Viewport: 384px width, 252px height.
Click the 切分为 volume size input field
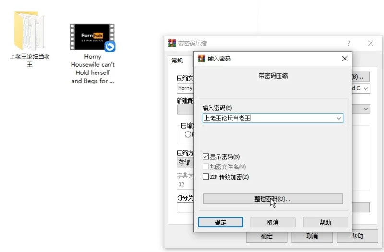point(185,207)
